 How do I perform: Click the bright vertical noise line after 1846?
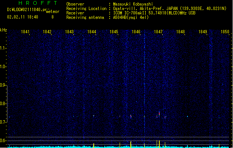(x=144, y=83)
